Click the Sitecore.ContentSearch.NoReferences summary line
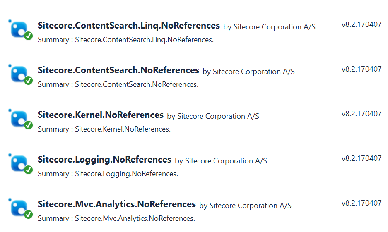 pos(118,84)
